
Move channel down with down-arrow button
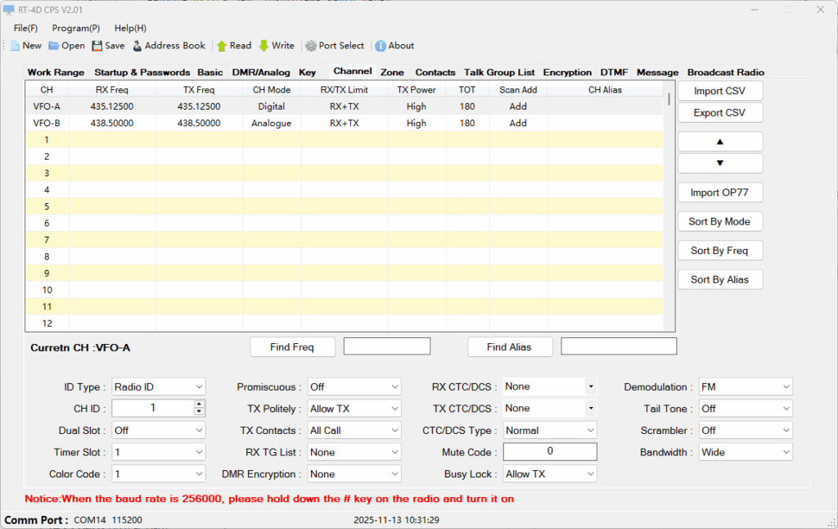pos(720,163)
